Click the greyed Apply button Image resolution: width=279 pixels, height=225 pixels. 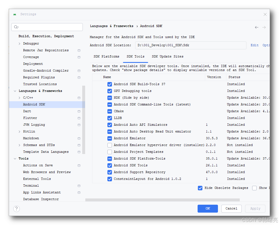pyautogui.click(x=255, y=208)
